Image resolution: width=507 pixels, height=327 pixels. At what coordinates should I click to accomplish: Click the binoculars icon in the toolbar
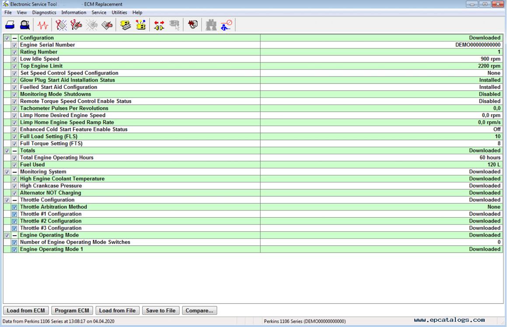click(211, 25)
